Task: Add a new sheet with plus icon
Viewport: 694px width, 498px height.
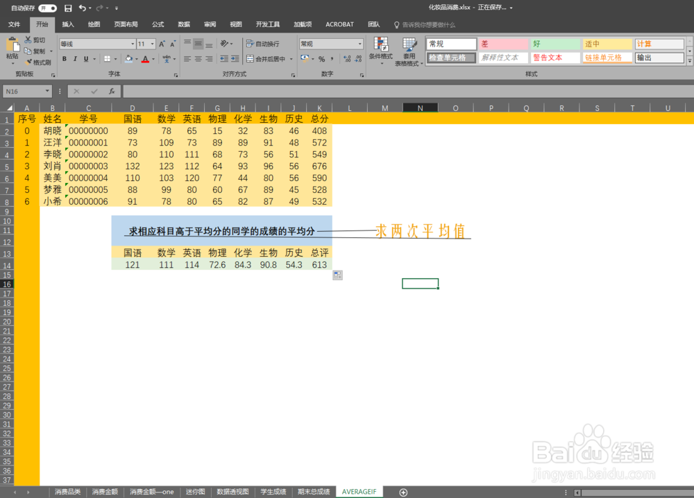Action: [403, 492]
